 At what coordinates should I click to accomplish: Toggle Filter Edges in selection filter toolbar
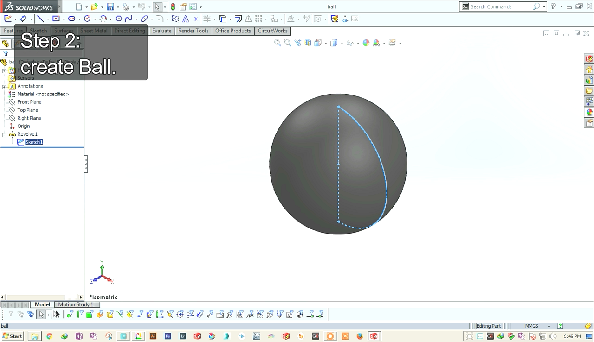point(80,314)
